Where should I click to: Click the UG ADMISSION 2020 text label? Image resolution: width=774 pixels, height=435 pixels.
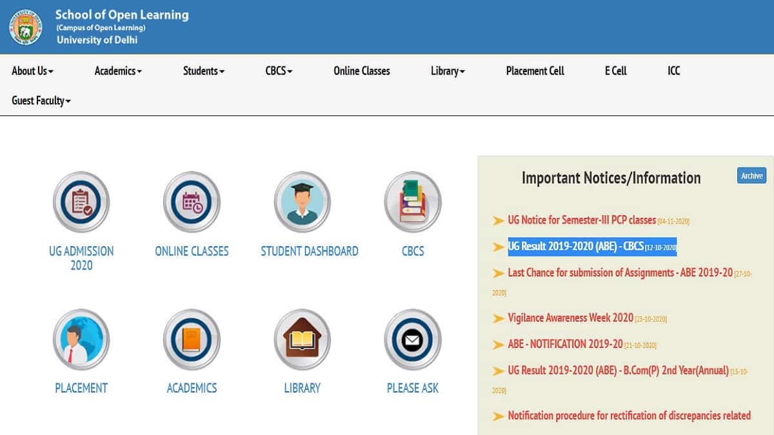81,258
